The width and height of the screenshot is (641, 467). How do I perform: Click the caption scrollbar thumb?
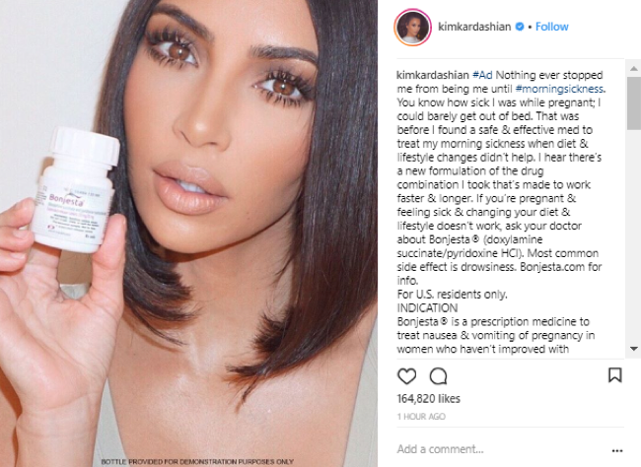tap(634, 102)
